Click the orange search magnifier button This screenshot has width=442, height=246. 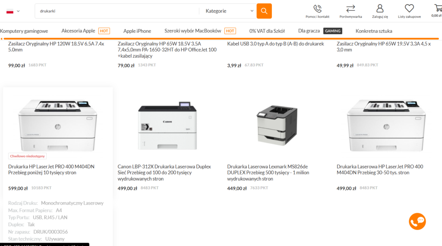pyautogui.click(x=264, y=11)
